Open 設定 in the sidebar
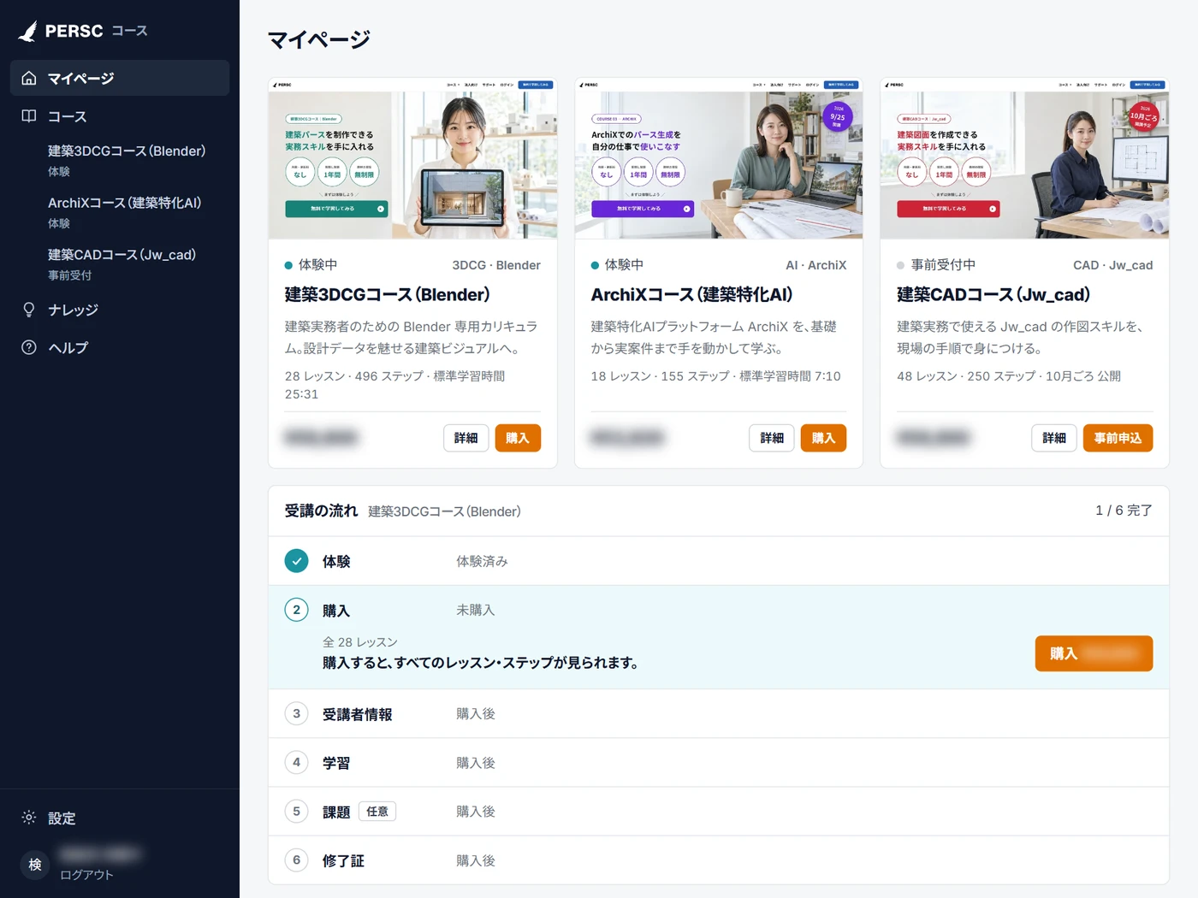This screenshot has width=1198, height=898. point(120,818)
